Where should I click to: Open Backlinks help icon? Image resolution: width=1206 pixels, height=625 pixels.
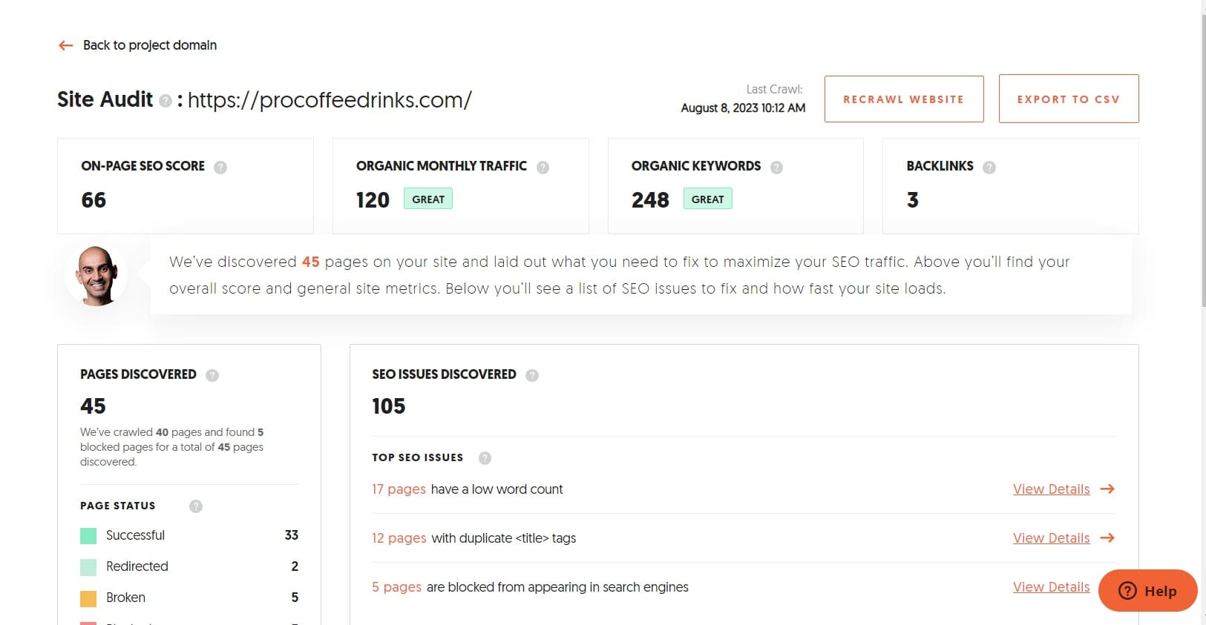click(989, 168)
